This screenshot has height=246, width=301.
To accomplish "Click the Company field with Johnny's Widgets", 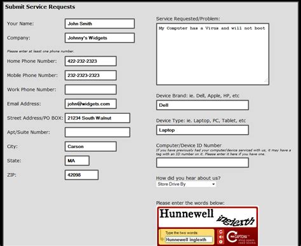I will point(100,38).
